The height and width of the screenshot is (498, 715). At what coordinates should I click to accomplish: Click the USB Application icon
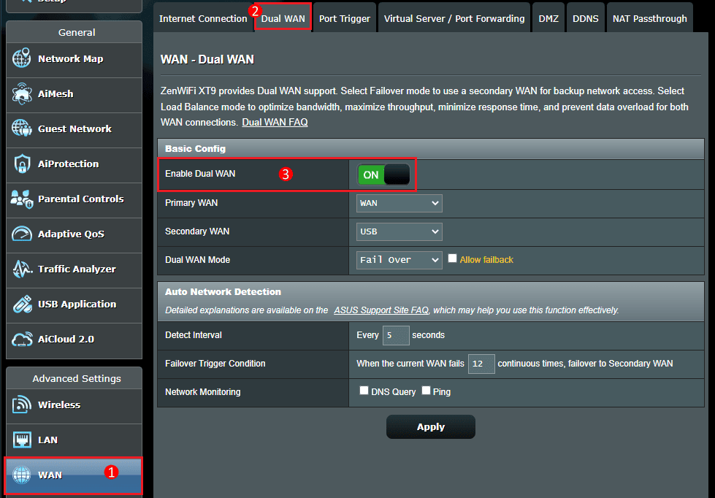click(x=22, y=304)
